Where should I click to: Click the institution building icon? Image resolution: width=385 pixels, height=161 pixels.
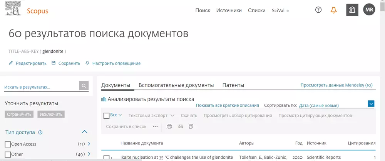[352, 10]
